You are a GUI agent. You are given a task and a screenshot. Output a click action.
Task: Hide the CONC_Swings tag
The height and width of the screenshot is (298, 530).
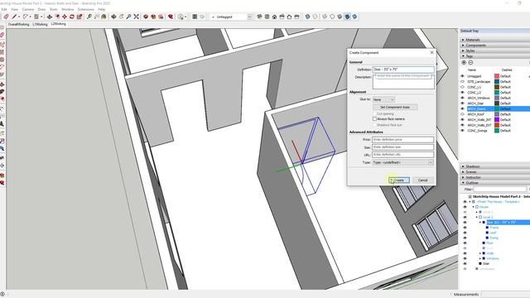(x=462, y=131)
